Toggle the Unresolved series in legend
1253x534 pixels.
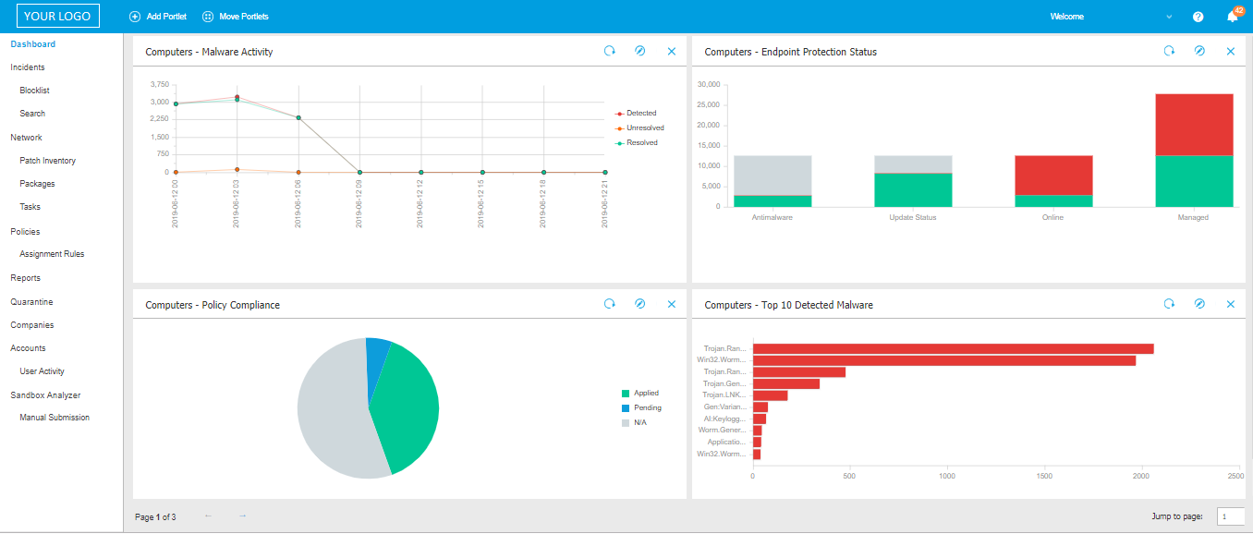[643, 127]
